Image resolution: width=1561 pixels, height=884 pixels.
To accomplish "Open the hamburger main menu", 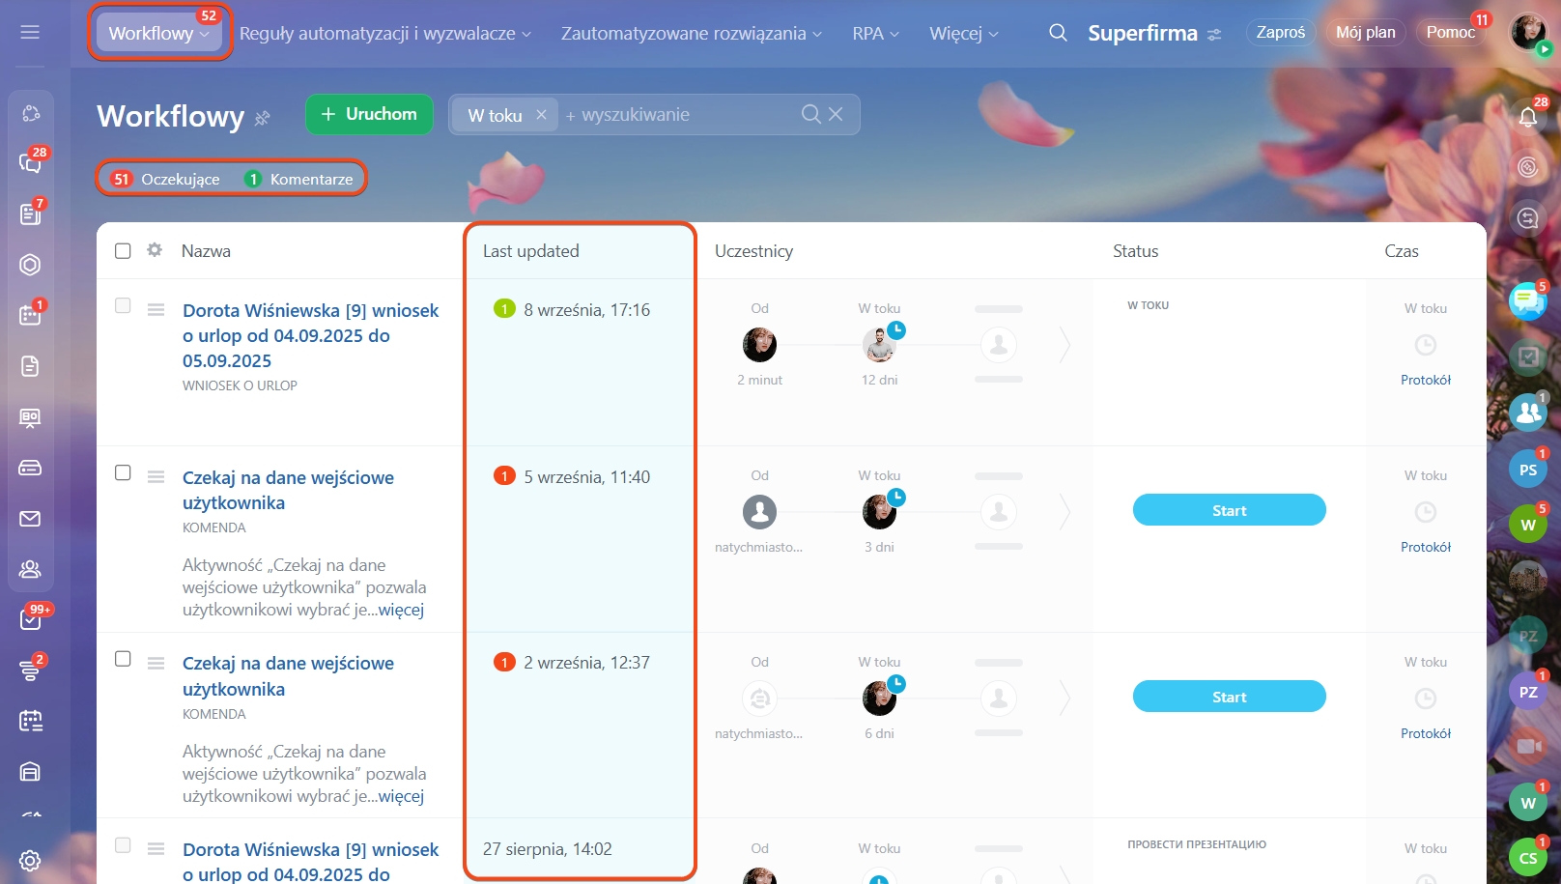I will pyautogui.click(x=30, y=32).
